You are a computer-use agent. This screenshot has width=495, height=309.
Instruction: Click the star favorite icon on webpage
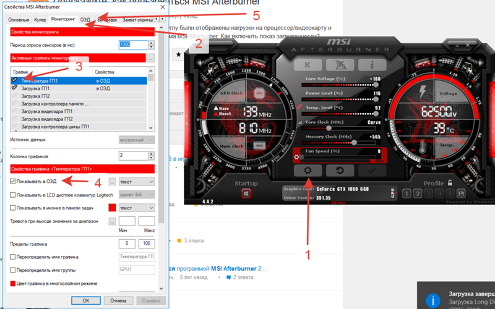click(179, 54)
